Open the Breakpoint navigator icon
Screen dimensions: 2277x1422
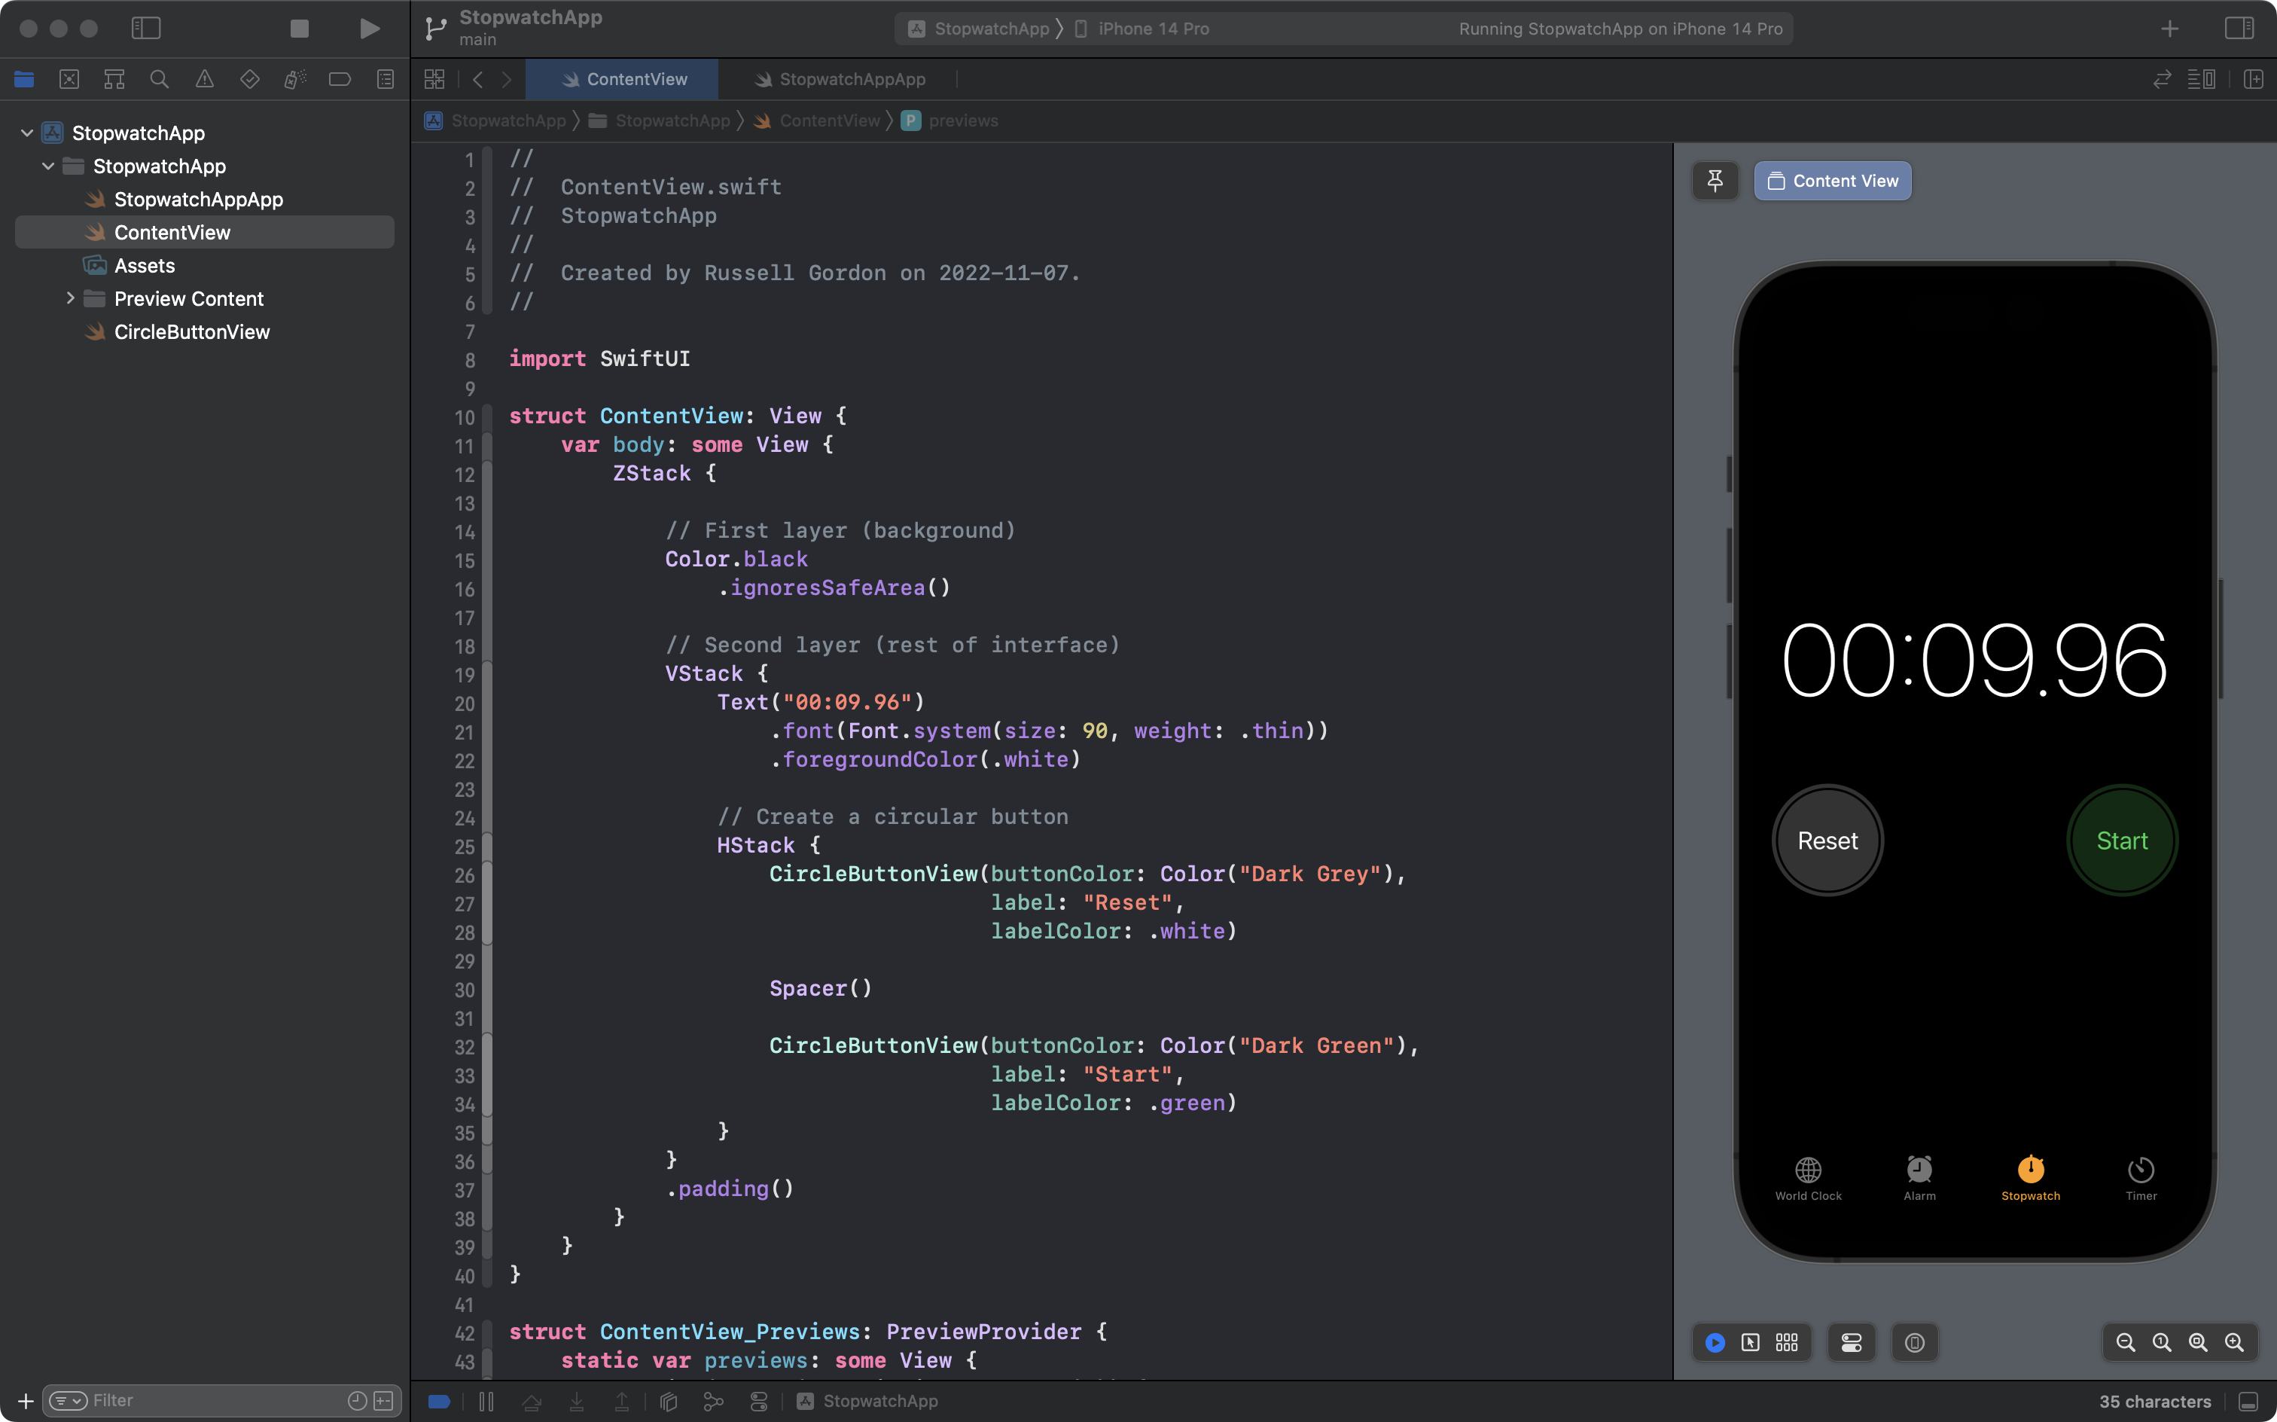point(340,80)
